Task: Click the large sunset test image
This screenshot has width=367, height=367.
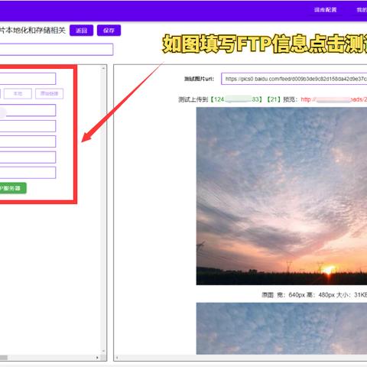Action: pos(281,196)
